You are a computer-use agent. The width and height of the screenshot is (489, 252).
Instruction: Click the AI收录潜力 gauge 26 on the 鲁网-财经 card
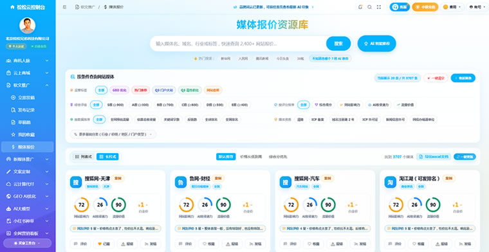[x=205, y=204]
